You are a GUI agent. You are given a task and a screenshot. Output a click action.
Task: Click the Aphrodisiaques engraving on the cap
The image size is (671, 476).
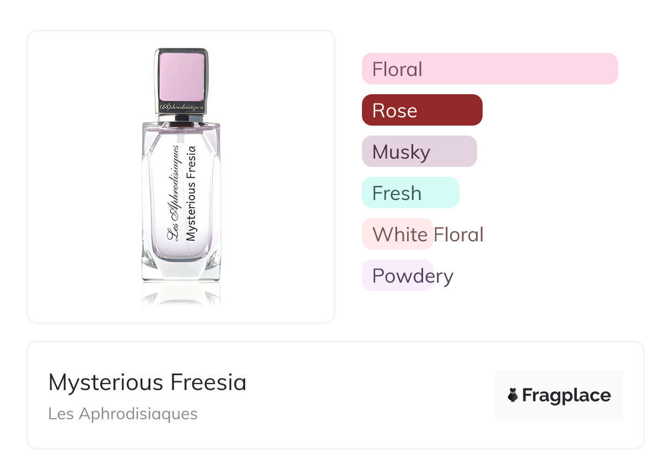(x=182, y=105)
